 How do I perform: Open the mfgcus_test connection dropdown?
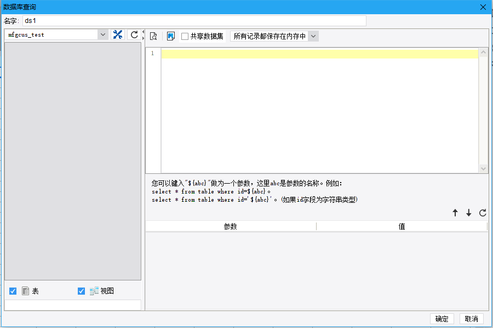click(x=103, y=34)
